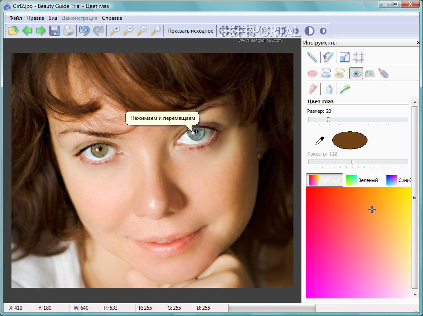Open the Демонстрация menu
The height and width of the screenshot is (316, 423).
point(79,18)
